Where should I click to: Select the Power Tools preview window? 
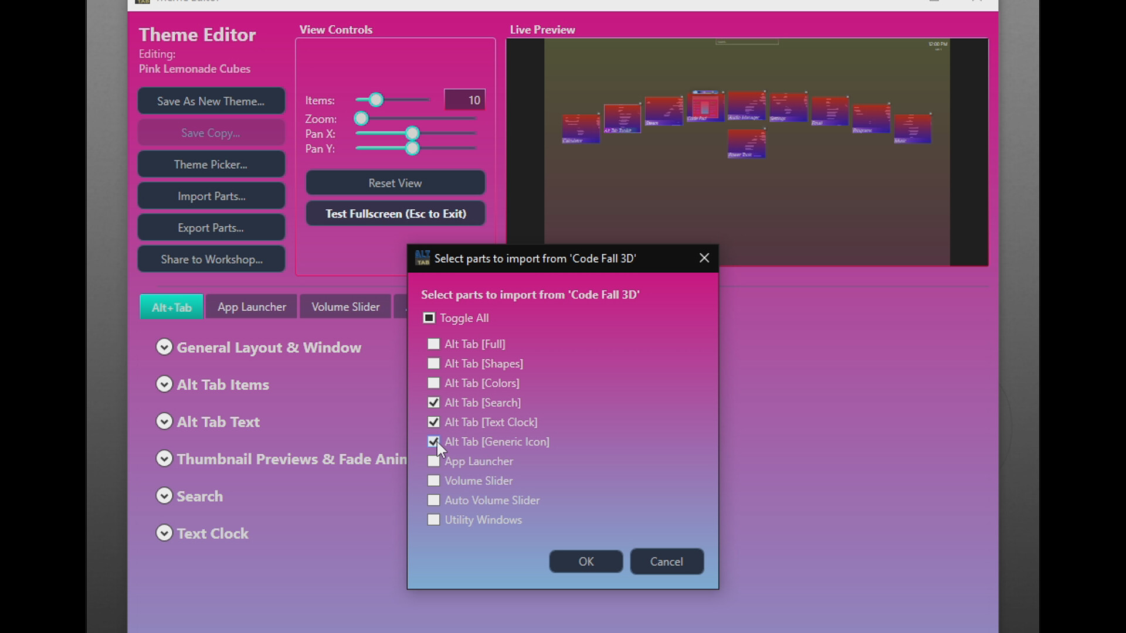[747, 142]
